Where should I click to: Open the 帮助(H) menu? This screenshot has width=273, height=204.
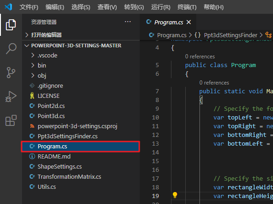click(x=213, y=7)
